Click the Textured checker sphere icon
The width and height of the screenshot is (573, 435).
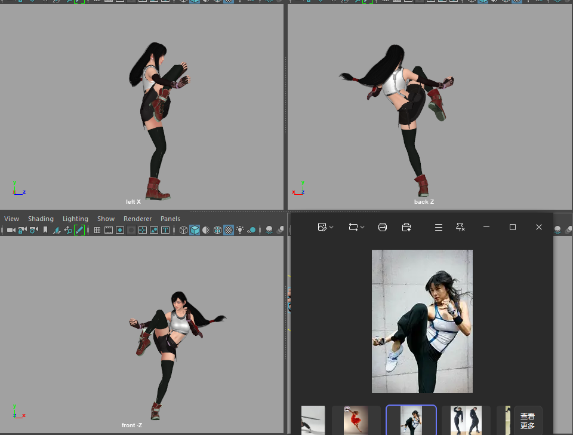tap(229, 230)
